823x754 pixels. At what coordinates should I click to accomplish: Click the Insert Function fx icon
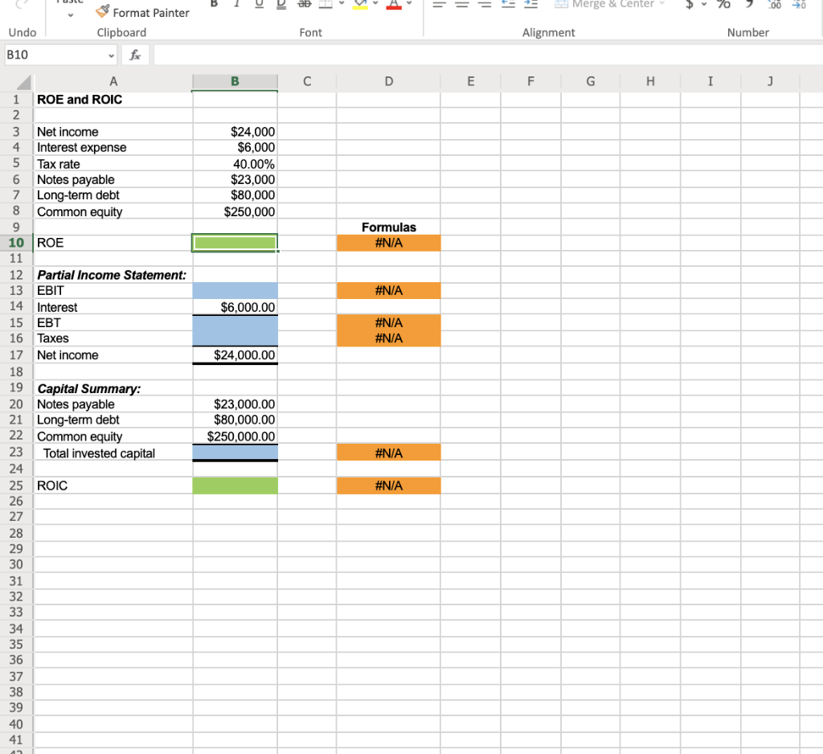(x=134, y=54)
